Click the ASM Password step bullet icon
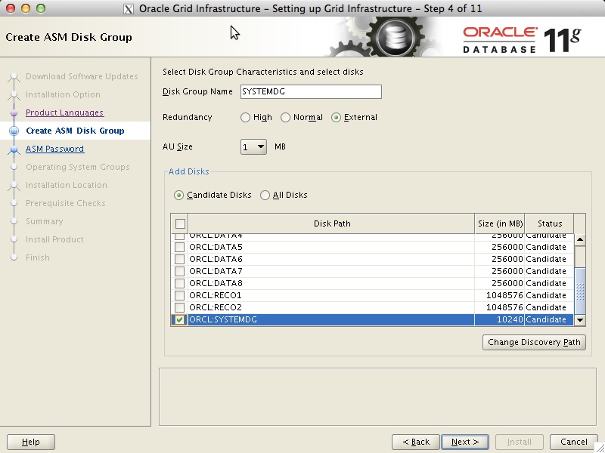The image size is (605, 453). 14,149
